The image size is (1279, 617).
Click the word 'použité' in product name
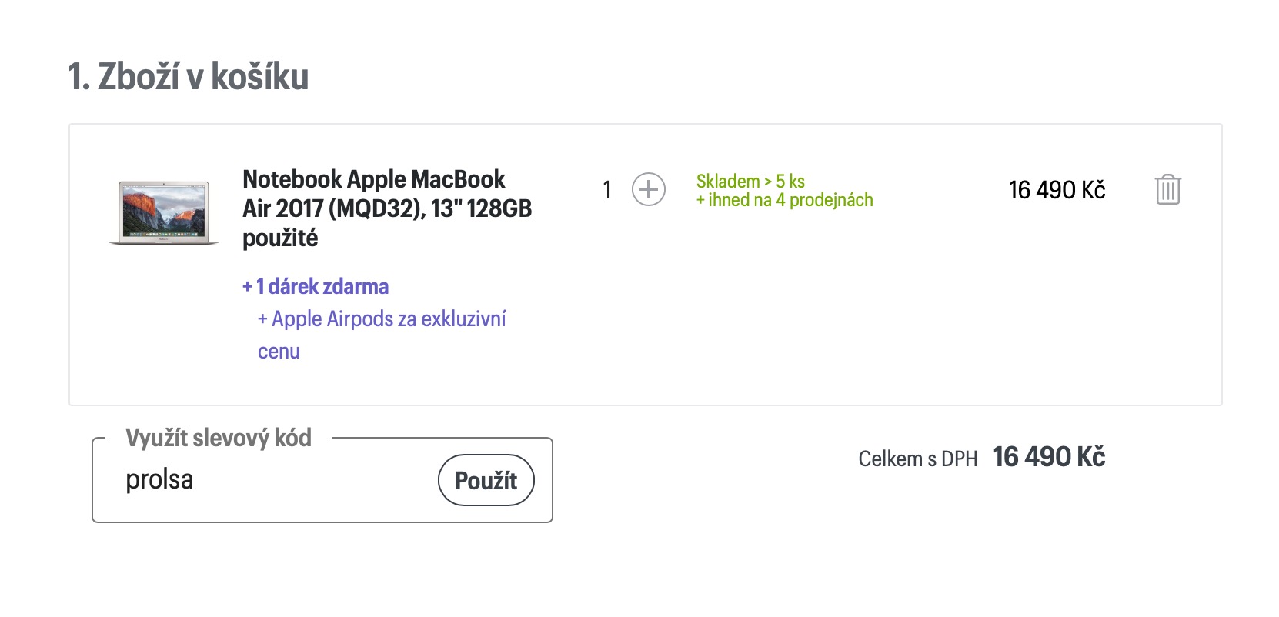(x=280, y=238)
